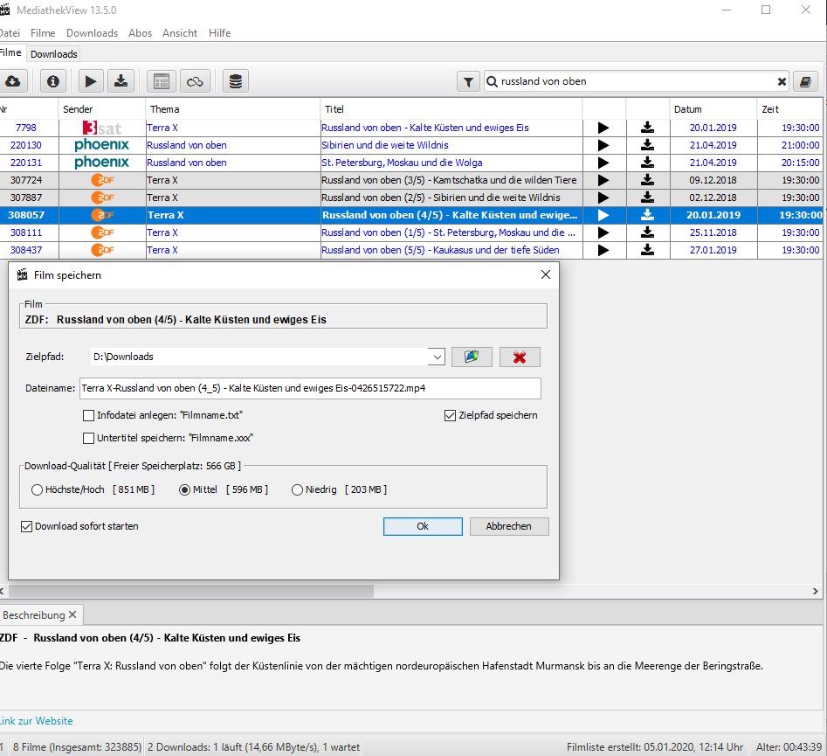Open the Abos menu
Screen dimensions: 827x756
click(140, 33)
